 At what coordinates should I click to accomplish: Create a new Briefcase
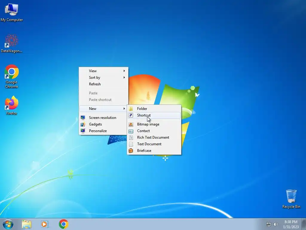(154, 151)
